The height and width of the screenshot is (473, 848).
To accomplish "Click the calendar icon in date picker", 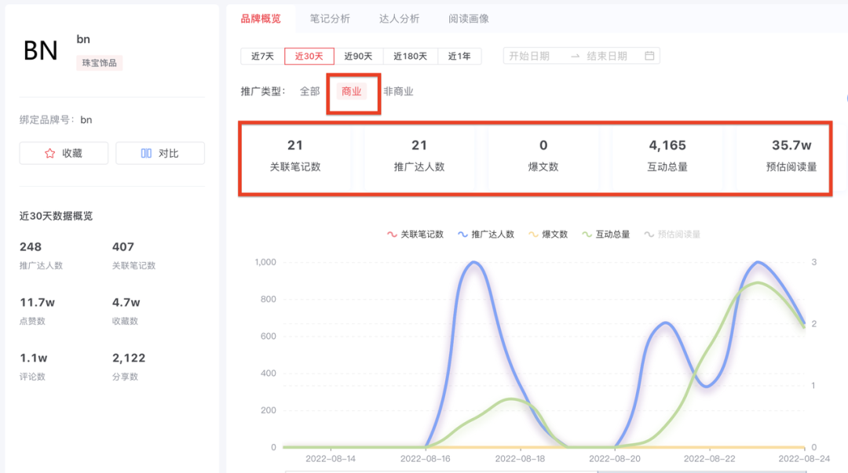I will [649, 56].
